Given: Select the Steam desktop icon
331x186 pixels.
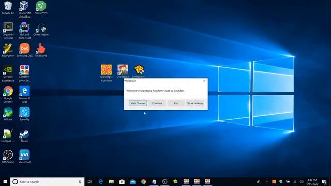Looking at the screenshot, I should [x=24, y=135].
